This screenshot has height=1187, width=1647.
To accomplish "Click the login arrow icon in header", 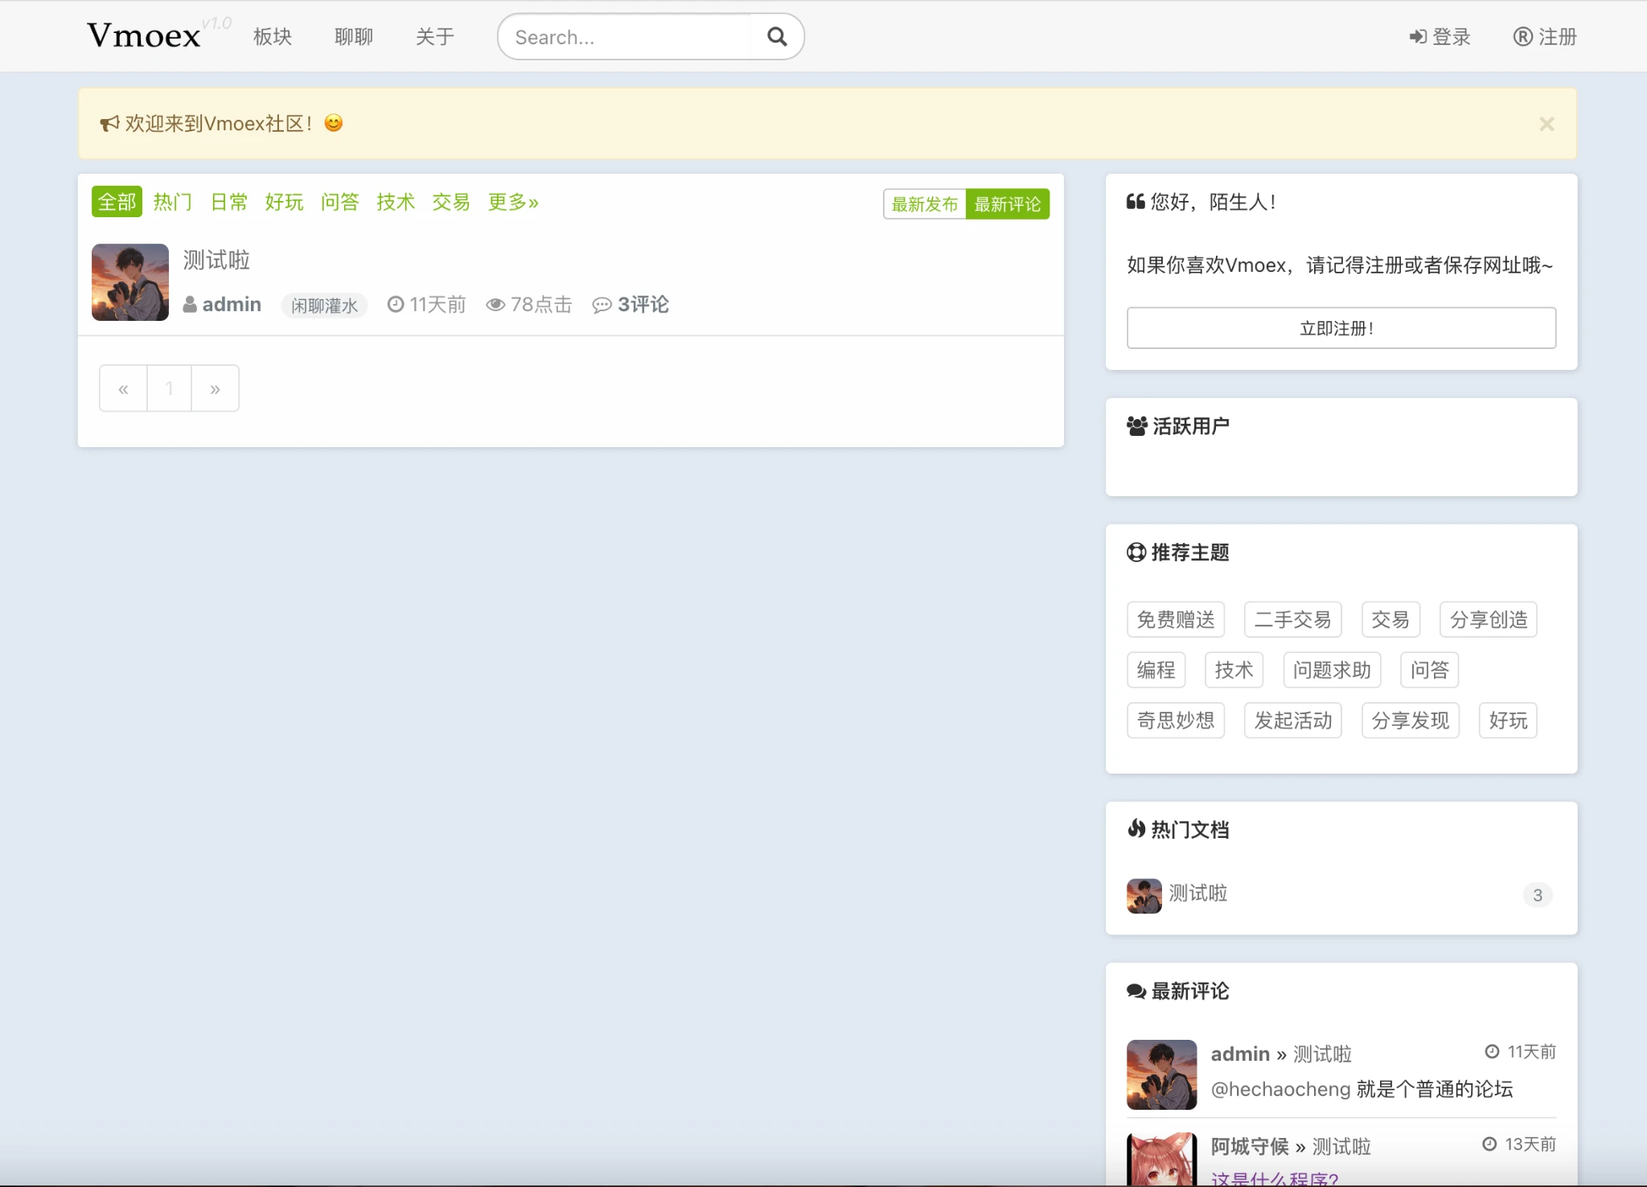I will [1417, 37].
